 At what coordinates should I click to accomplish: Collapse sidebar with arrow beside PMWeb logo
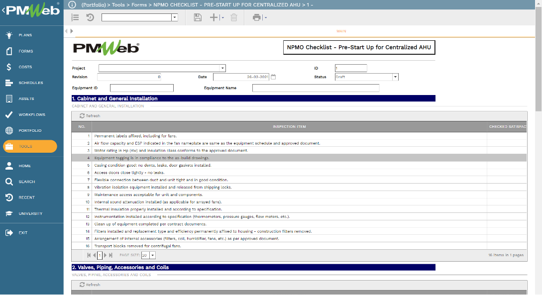pyautogui.click(x=3, y=10)
